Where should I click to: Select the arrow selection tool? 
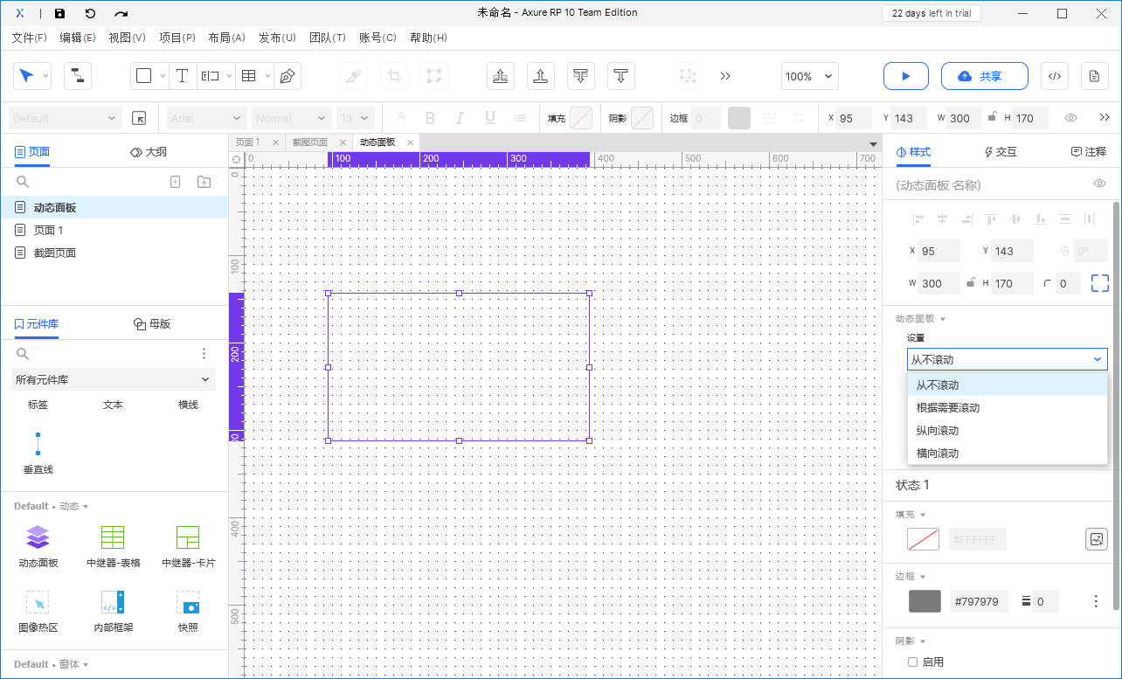26,76
